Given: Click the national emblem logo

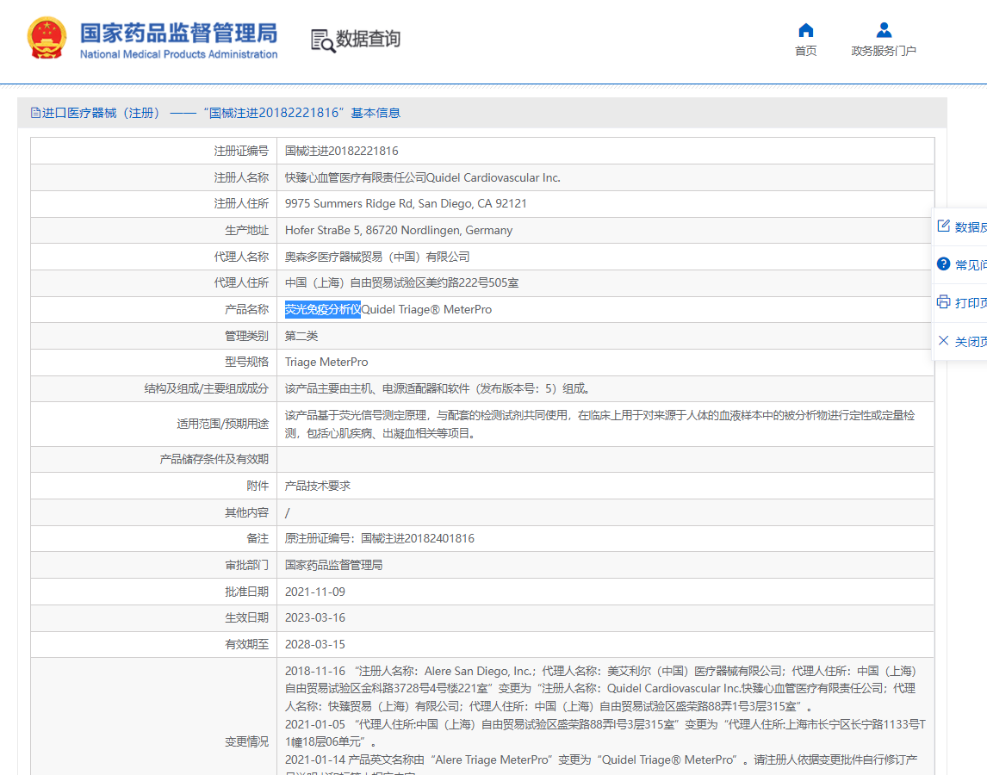Looking at the screenshot, I should [x=47, y=39].
